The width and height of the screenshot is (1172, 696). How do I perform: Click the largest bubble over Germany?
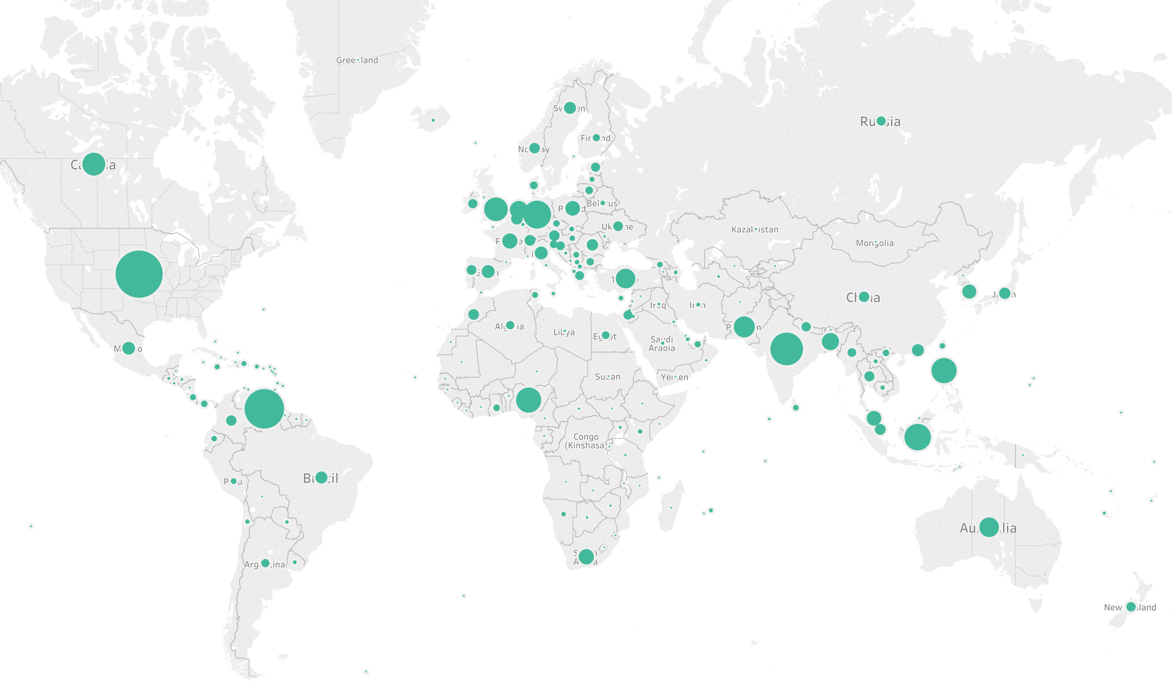coord(537,214)
